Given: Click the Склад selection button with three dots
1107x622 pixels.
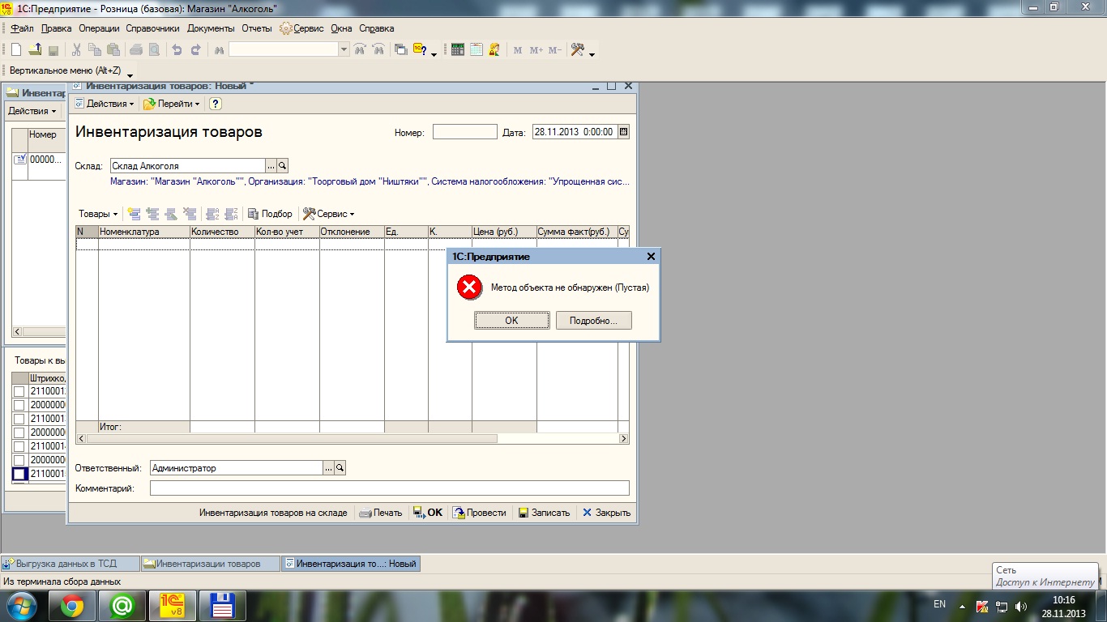Looking at the screenshot, I should (271, 166).
